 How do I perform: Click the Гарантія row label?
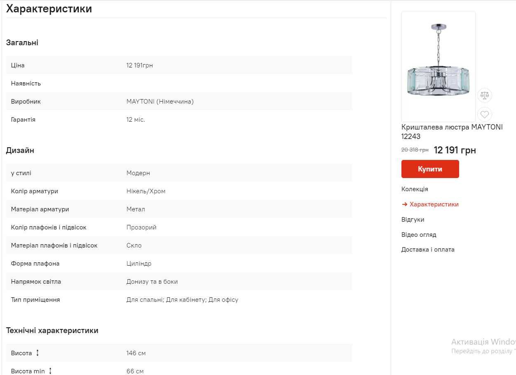coord(23,120)
